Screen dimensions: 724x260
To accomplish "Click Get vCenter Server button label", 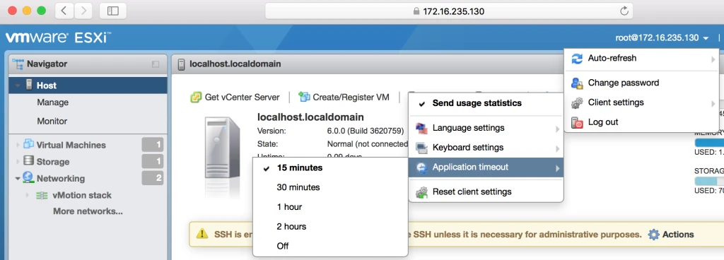I will point(242,97).
